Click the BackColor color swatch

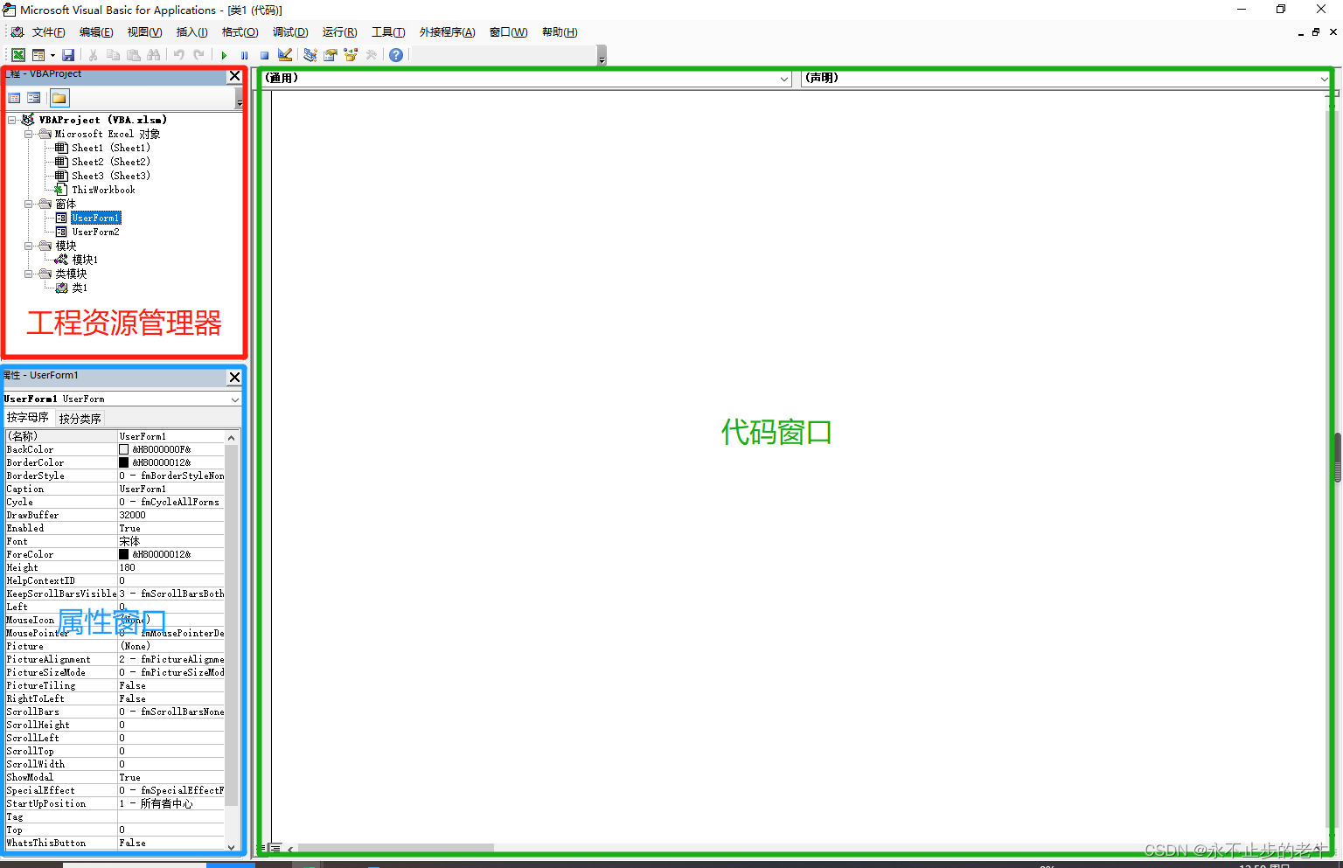[x=124, y=449]
